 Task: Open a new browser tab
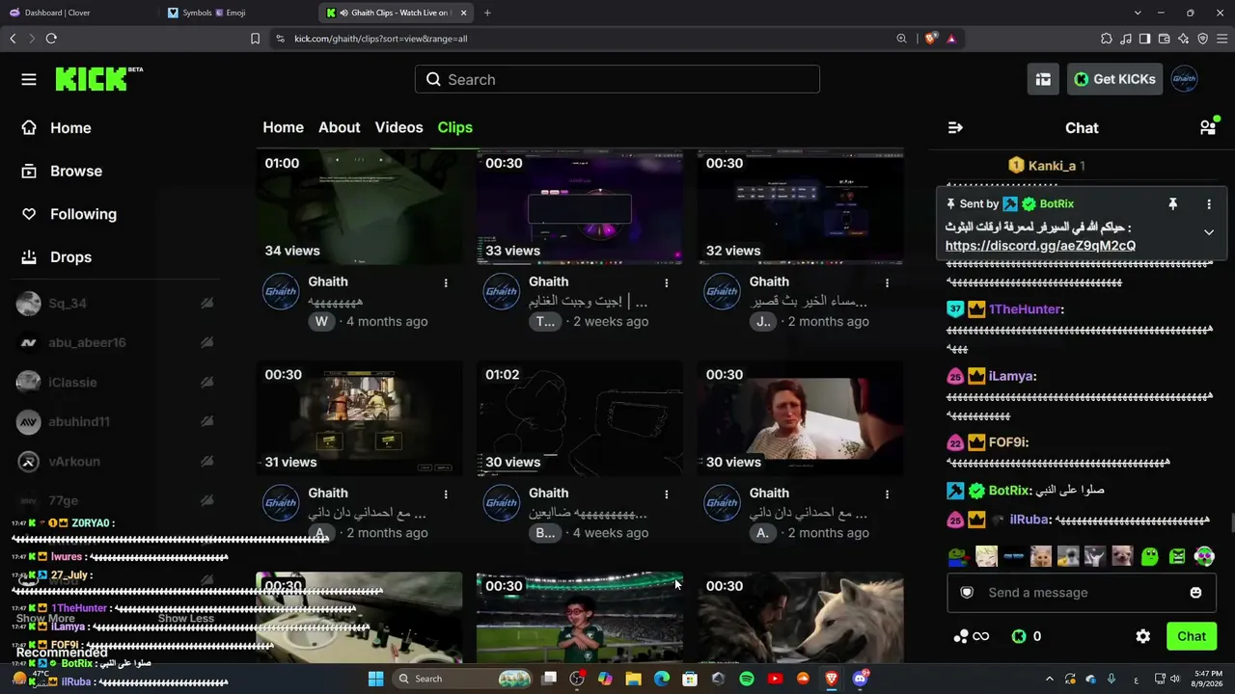click(x=487, y=13)
